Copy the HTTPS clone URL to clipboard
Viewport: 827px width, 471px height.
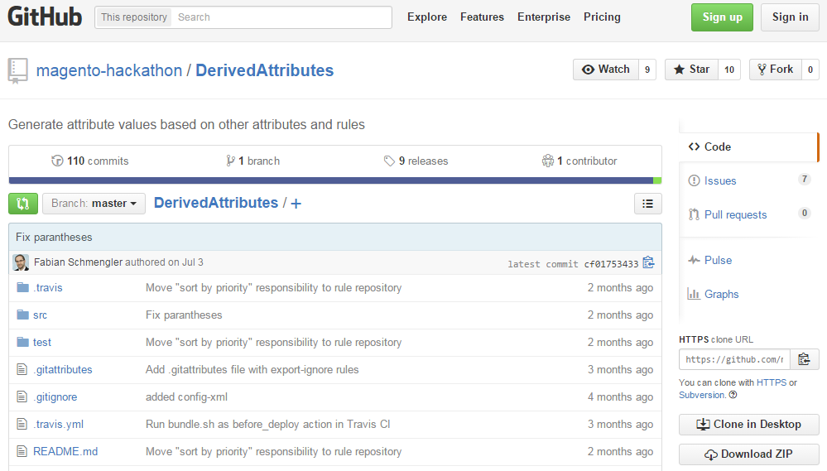pyautogui.click(x=805, y=359)
